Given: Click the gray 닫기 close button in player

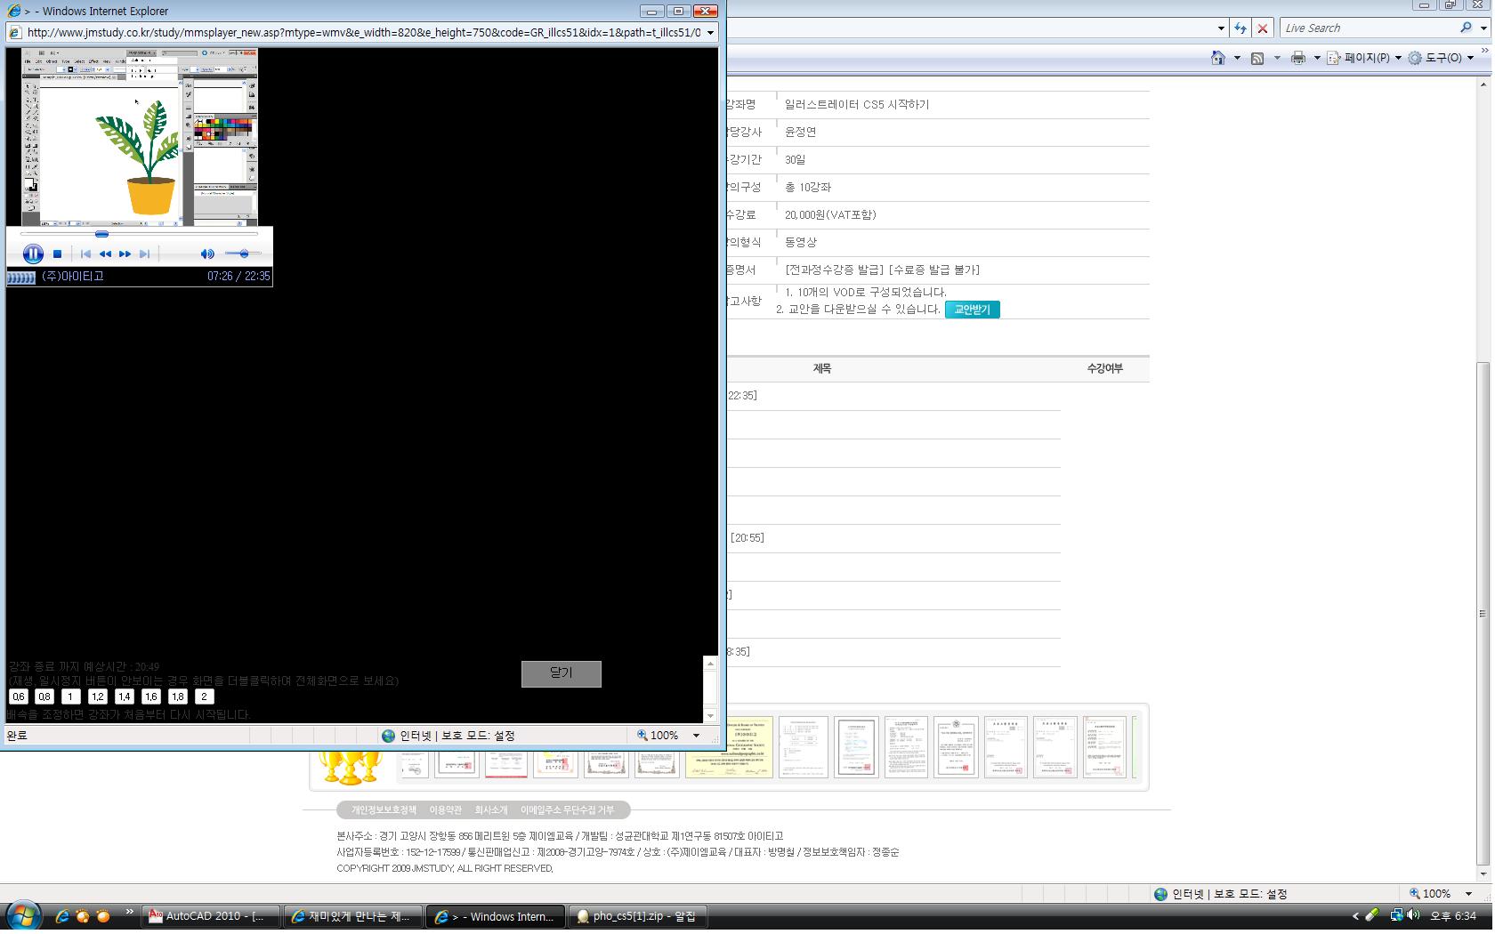Looking at the screenshot, I should coord(562,674).
